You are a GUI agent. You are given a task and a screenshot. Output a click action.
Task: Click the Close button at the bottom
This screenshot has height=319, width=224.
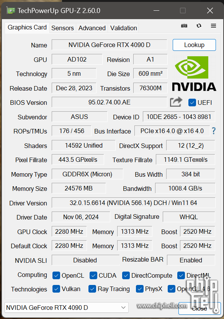point(199,308)
